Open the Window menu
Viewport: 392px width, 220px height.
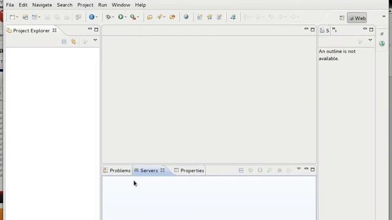(x=121, y=5)
